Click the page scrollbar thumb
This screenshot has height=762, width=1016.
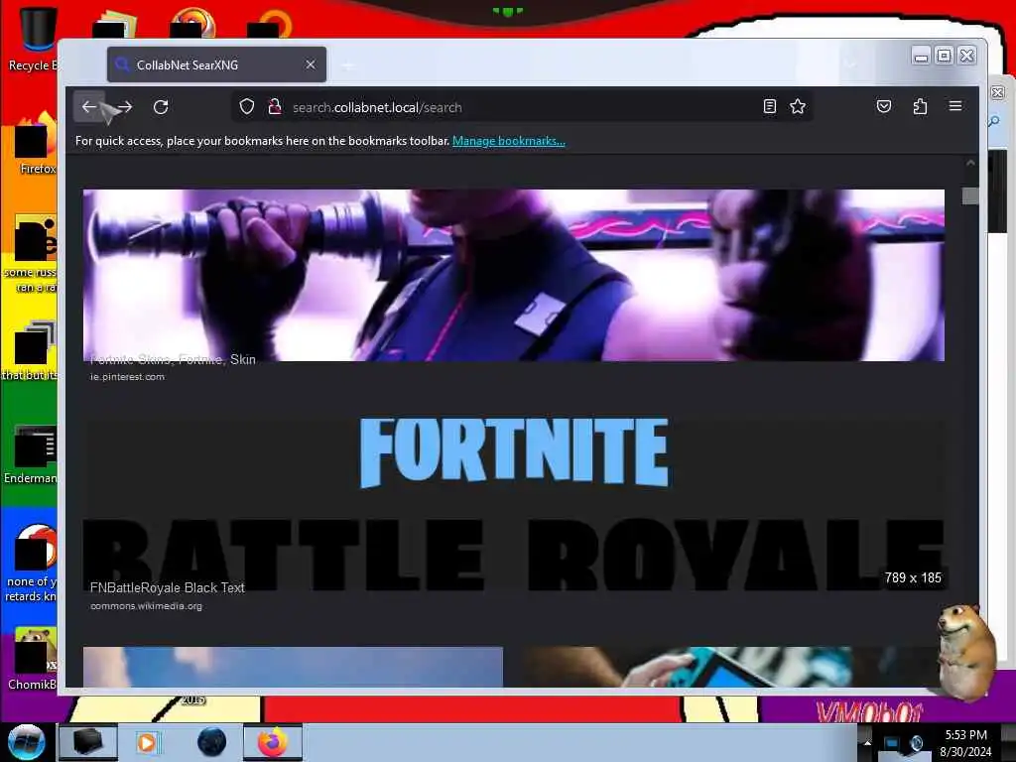970,195
